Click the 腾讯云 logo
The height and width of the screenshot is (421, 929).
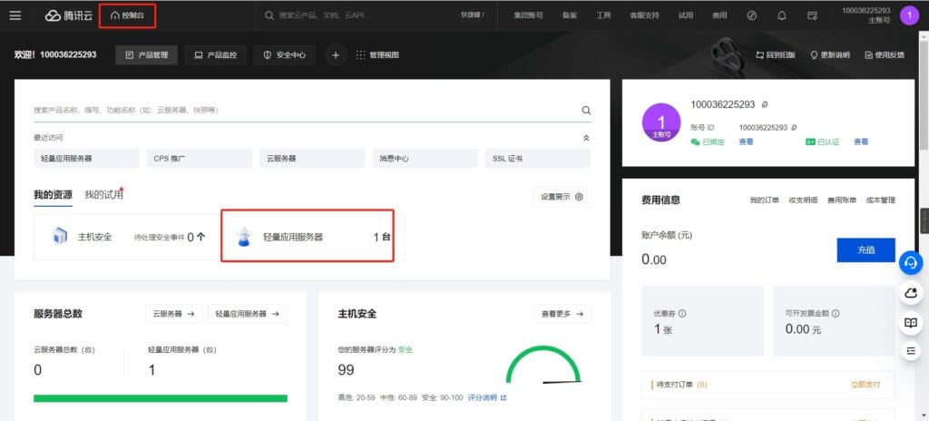click(x=69, y=15)
